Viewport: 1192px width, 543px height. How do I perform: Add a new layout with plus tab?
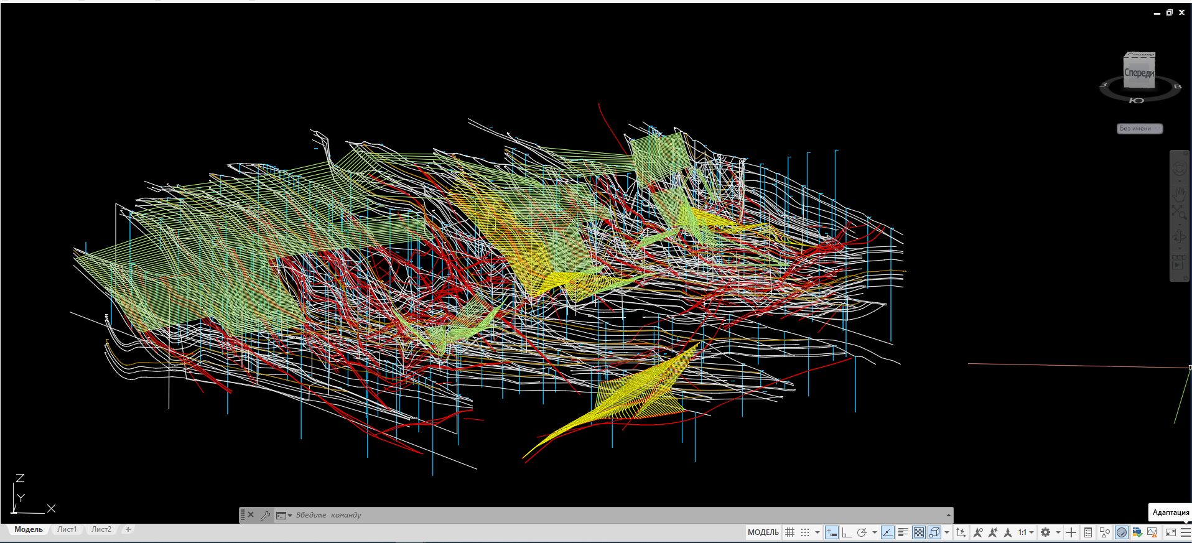coord(128,529)
